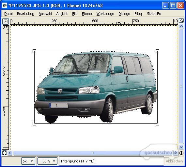Image resolution: width=186 pixels, height=167 pixels.
Task: Click the navigation cross-arrows icon
Action: click(181, 153)
